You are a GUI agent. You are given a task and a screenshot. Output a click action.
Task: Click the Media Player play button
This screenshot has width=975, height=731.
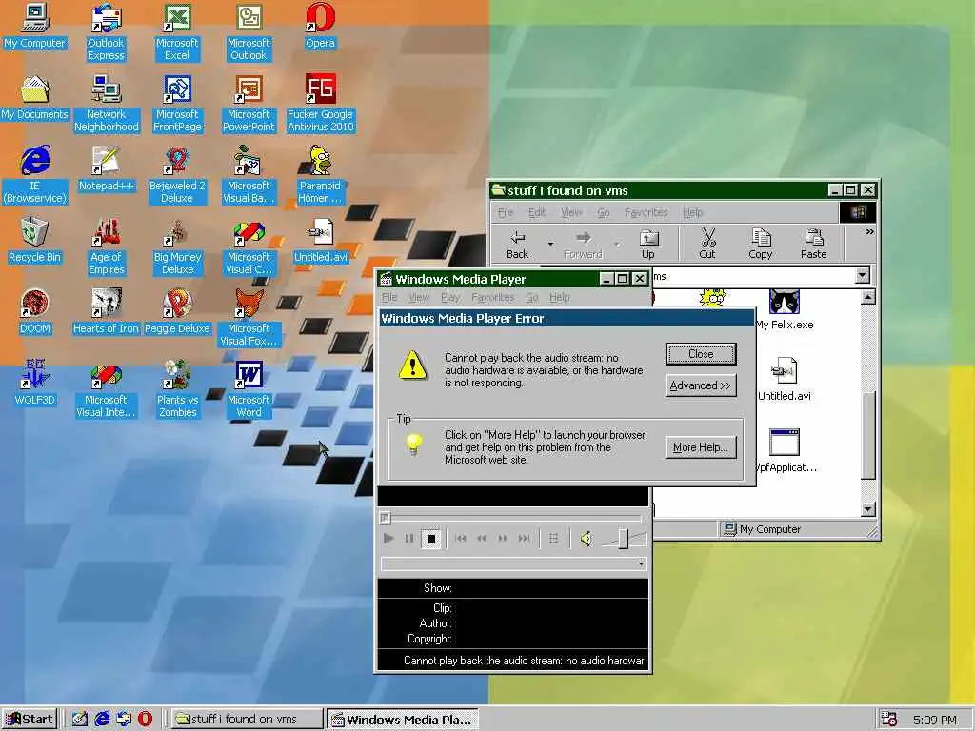point(388,539)
